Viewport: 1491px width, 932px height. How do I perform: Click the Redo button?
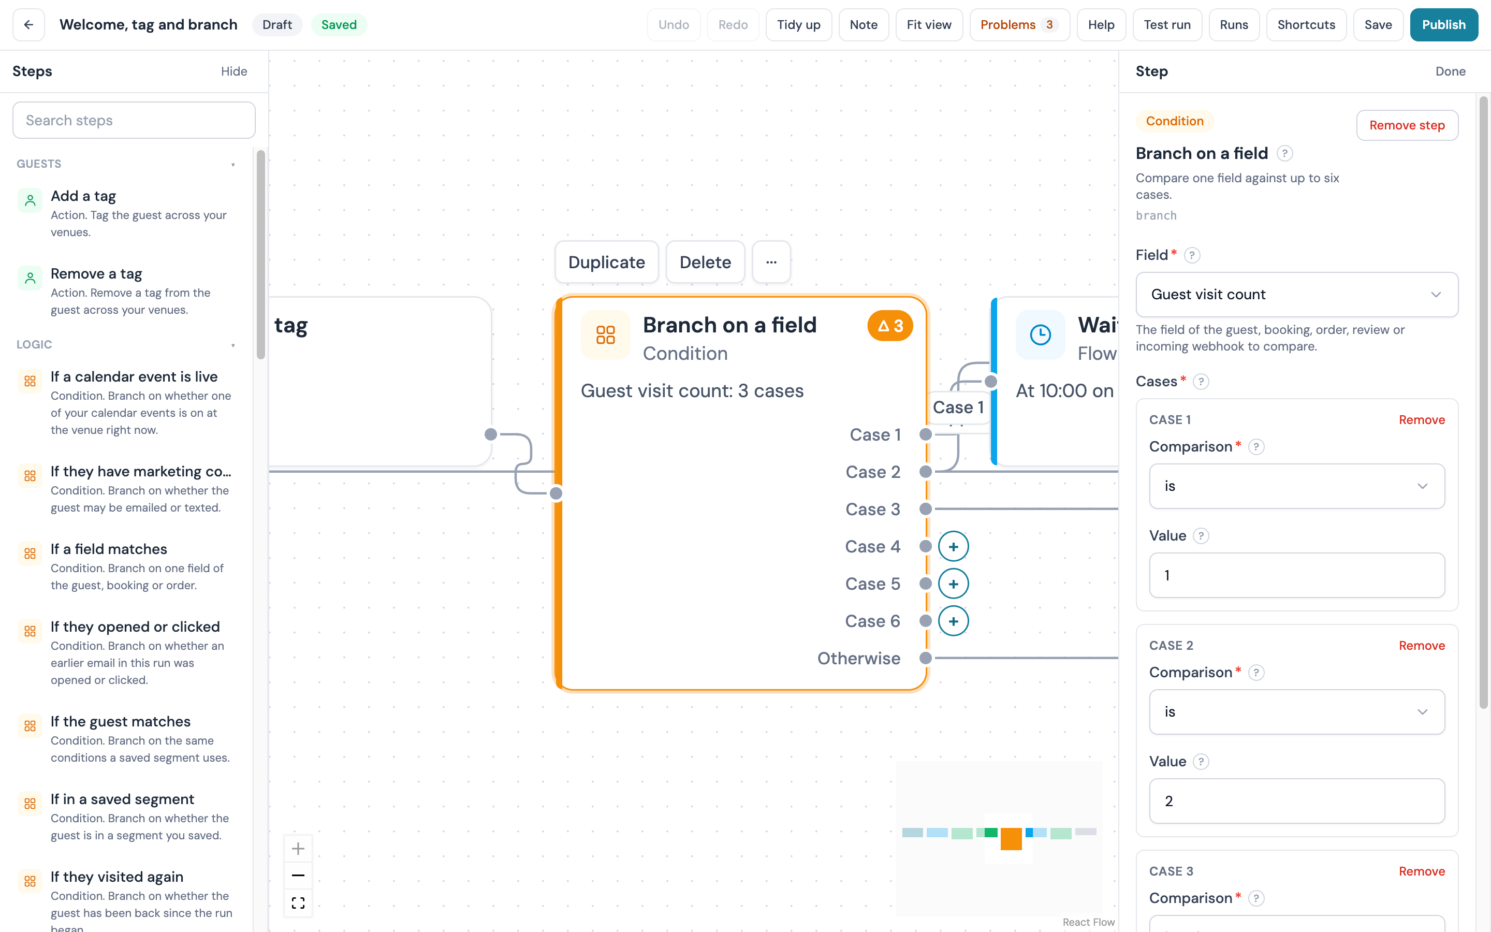(x=733, y=25)
